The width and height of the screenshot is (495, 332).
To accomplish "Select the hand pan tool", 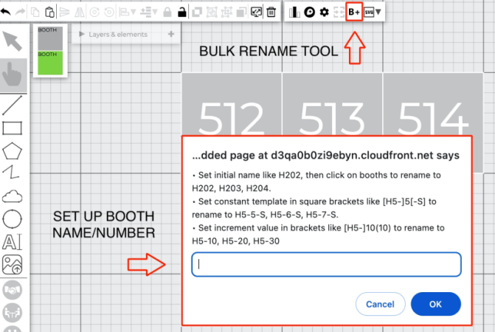I will click(13, 75).
